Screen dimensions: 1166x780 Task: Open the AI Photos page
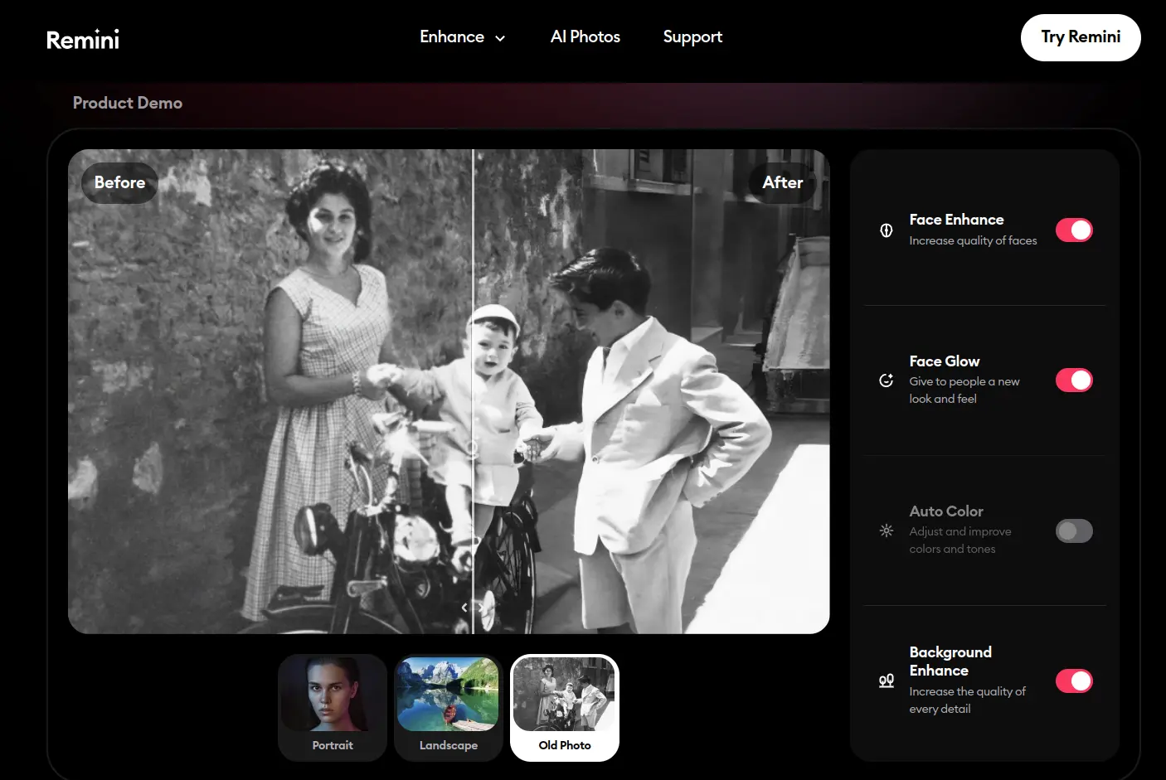coord(585,37)
